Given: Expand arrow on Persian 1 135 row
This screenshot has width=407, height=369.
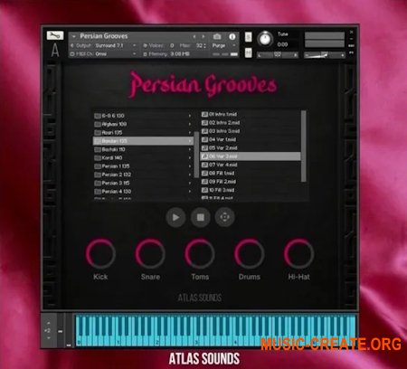Looking at the screenshot, I should (190, 166).
